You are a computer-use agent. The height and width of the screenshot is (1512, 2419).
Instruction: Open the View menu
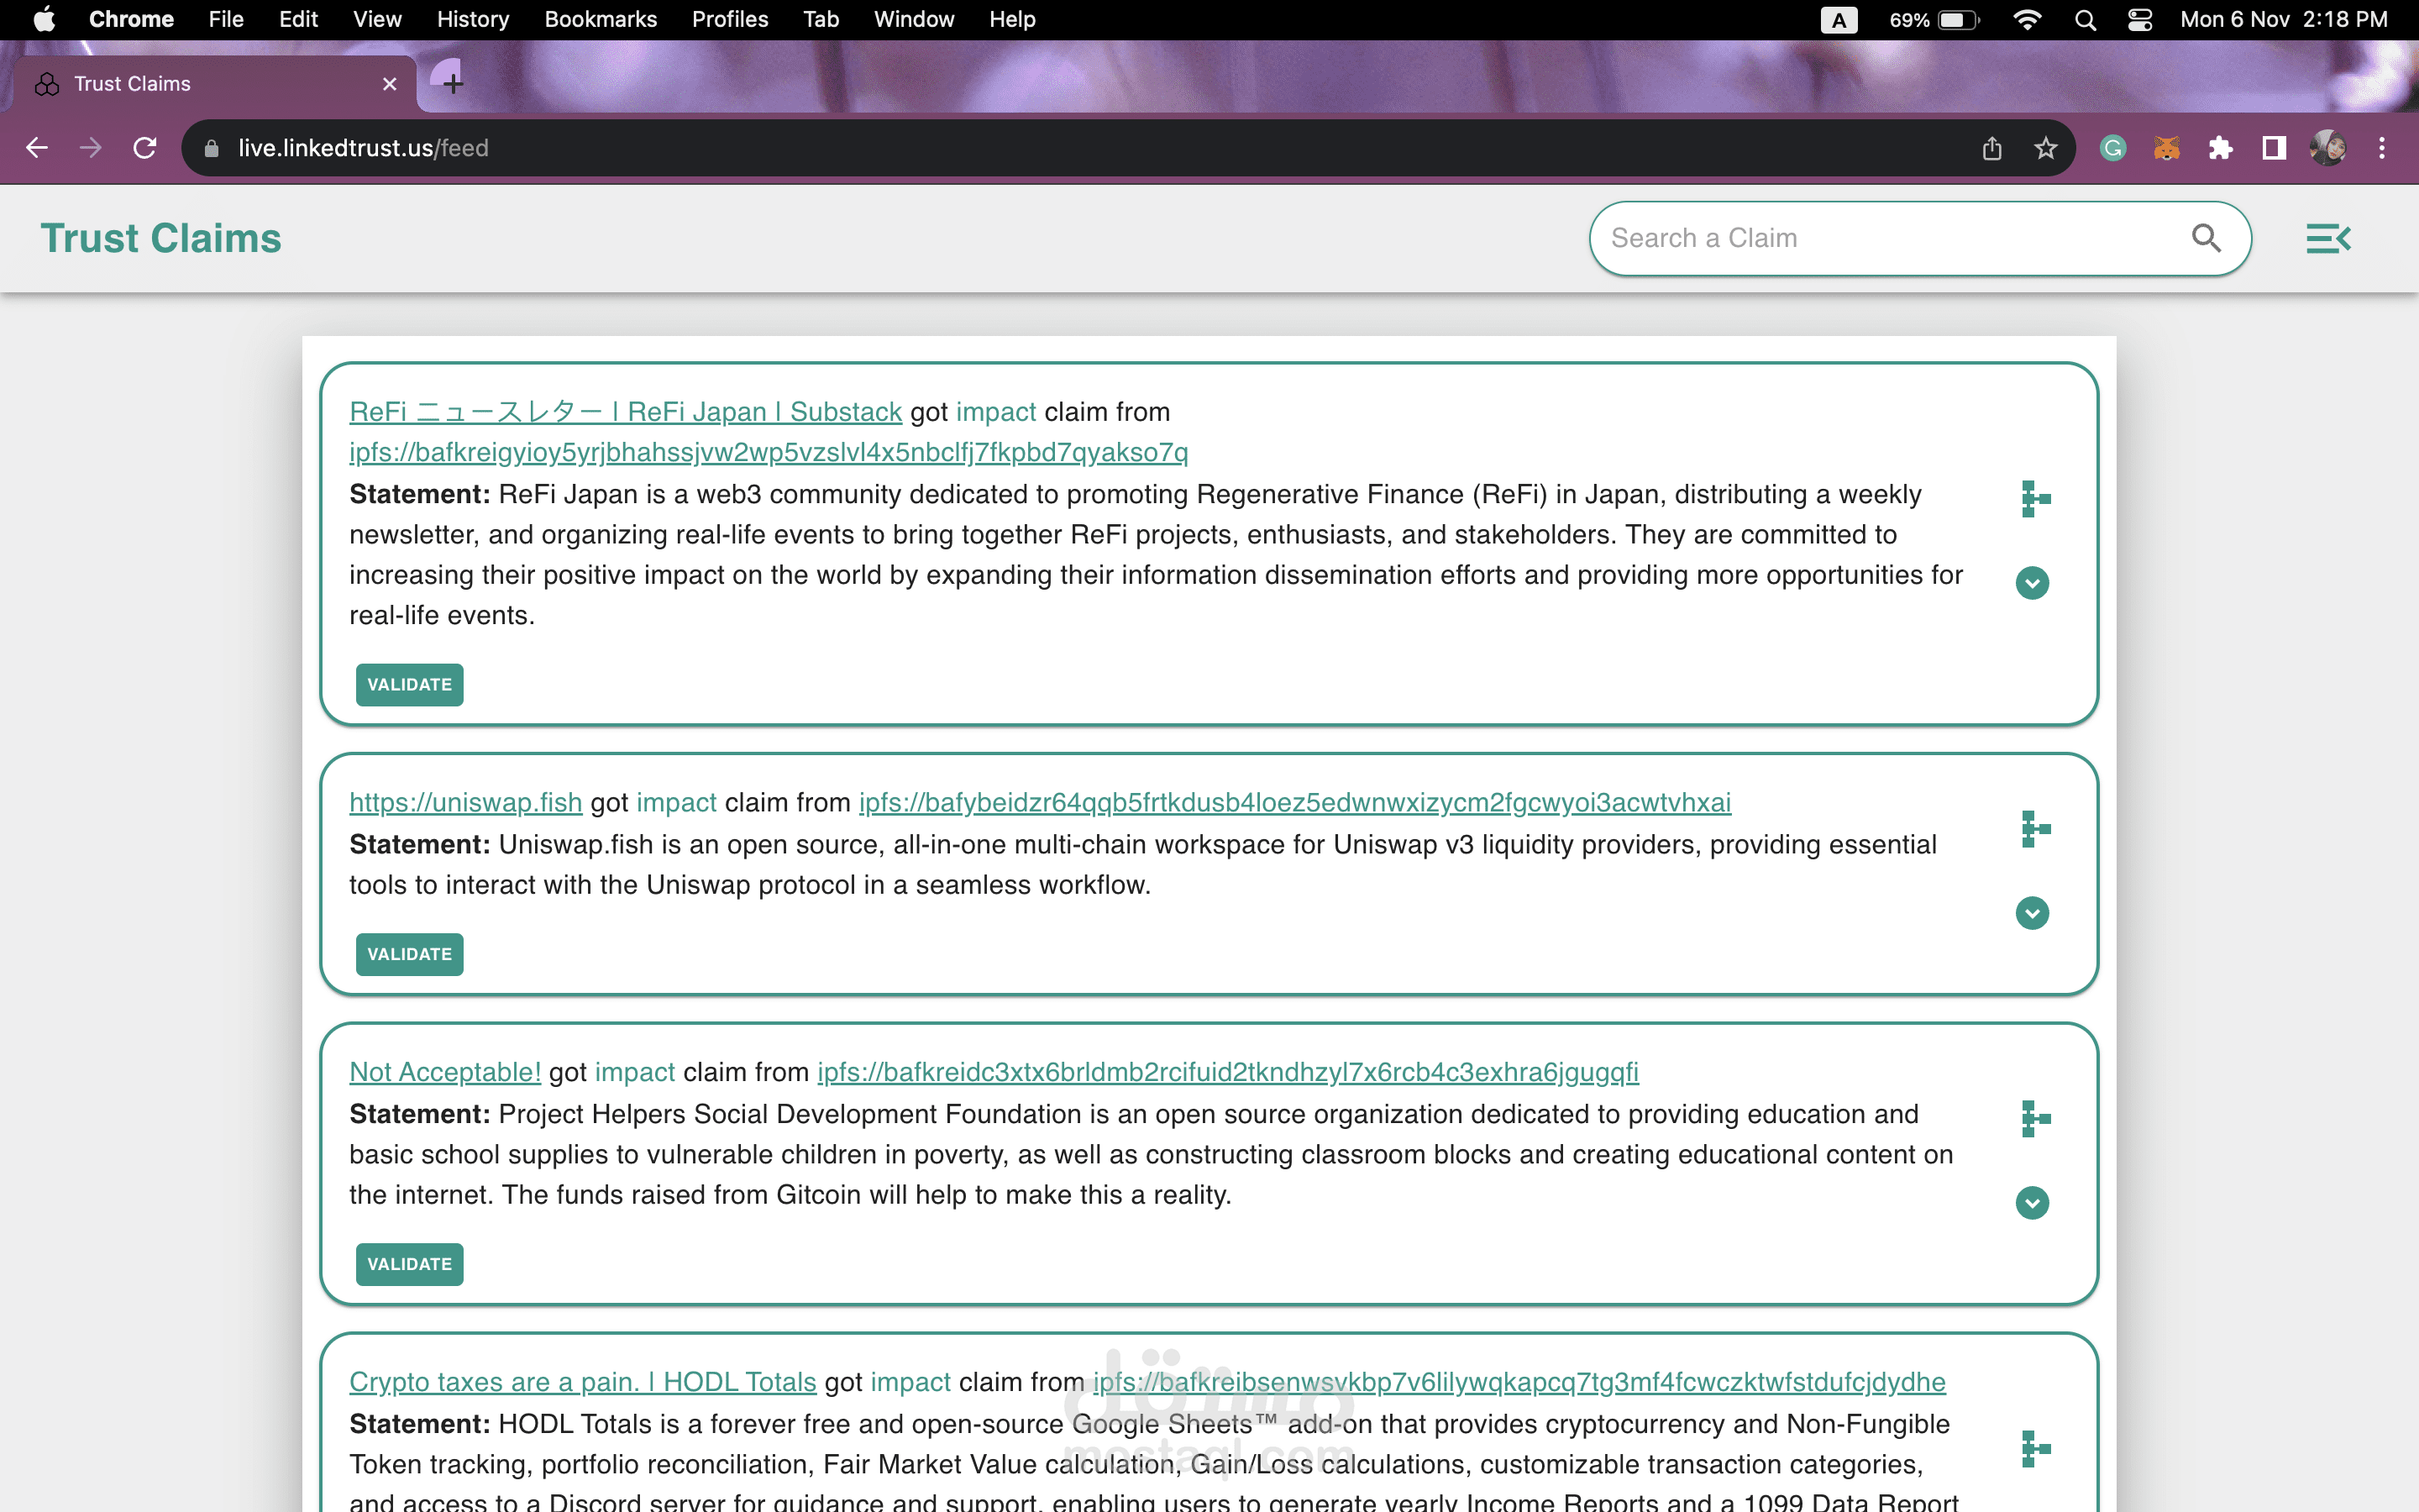click(x=377, y=19)
